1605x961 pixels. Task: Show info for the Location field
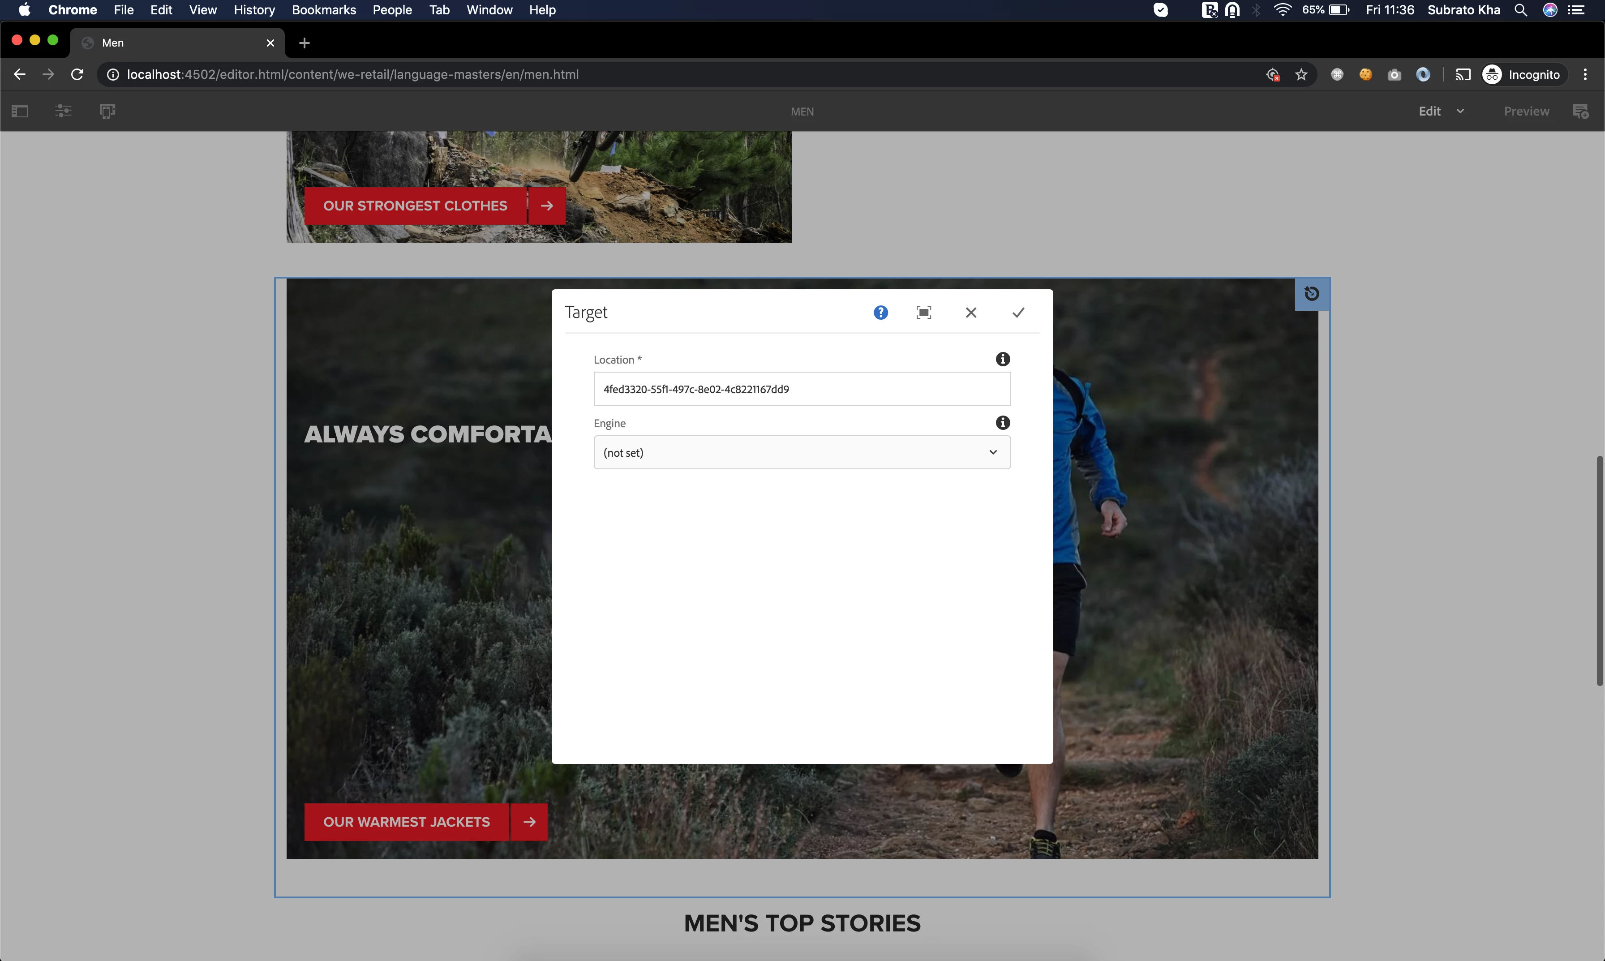pyautogui.click(x=1003, y=360)
